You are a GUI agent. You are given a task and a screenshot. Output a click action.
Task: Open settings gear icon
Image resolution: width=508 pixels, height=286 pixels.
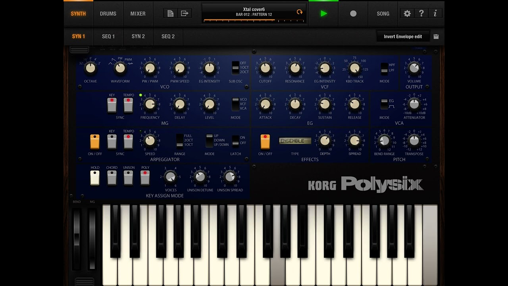point(407,14)
